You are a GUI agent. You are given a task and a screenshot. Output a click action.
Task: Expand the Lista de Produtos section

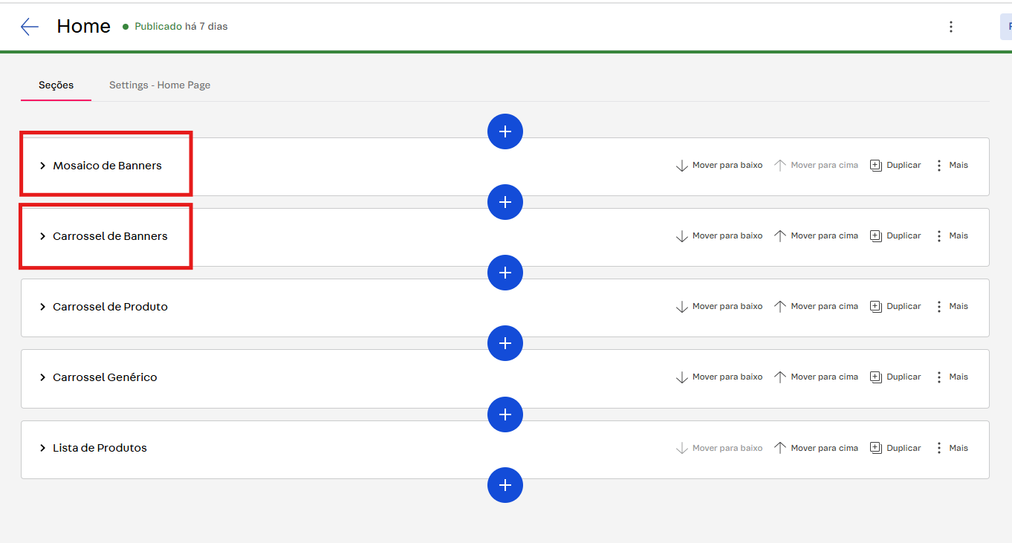(43, 448)
